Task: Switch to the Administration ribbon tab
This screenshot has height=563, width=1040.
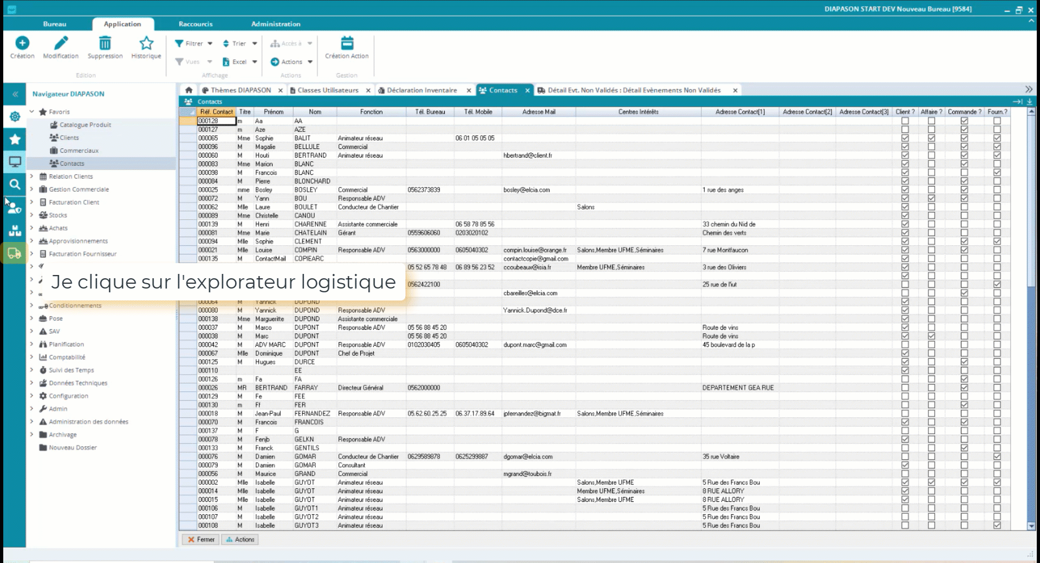Action: [275, 24]
